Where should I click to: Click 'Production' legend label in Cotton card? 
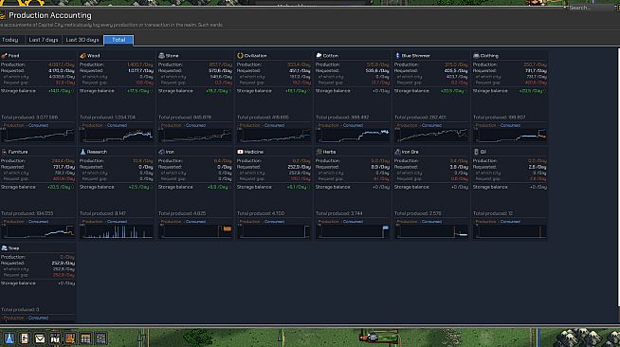click(x=329, y=125)
